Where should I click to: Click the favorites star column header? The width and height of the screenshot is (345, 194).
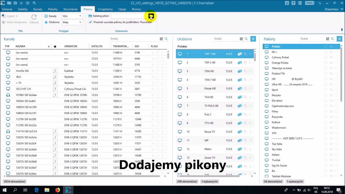point(55,46)
